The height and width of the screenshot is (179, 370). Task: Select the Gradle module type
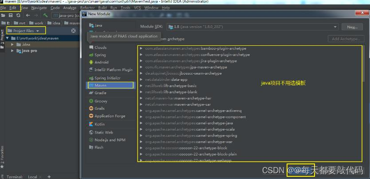click(x=98, y=93)
